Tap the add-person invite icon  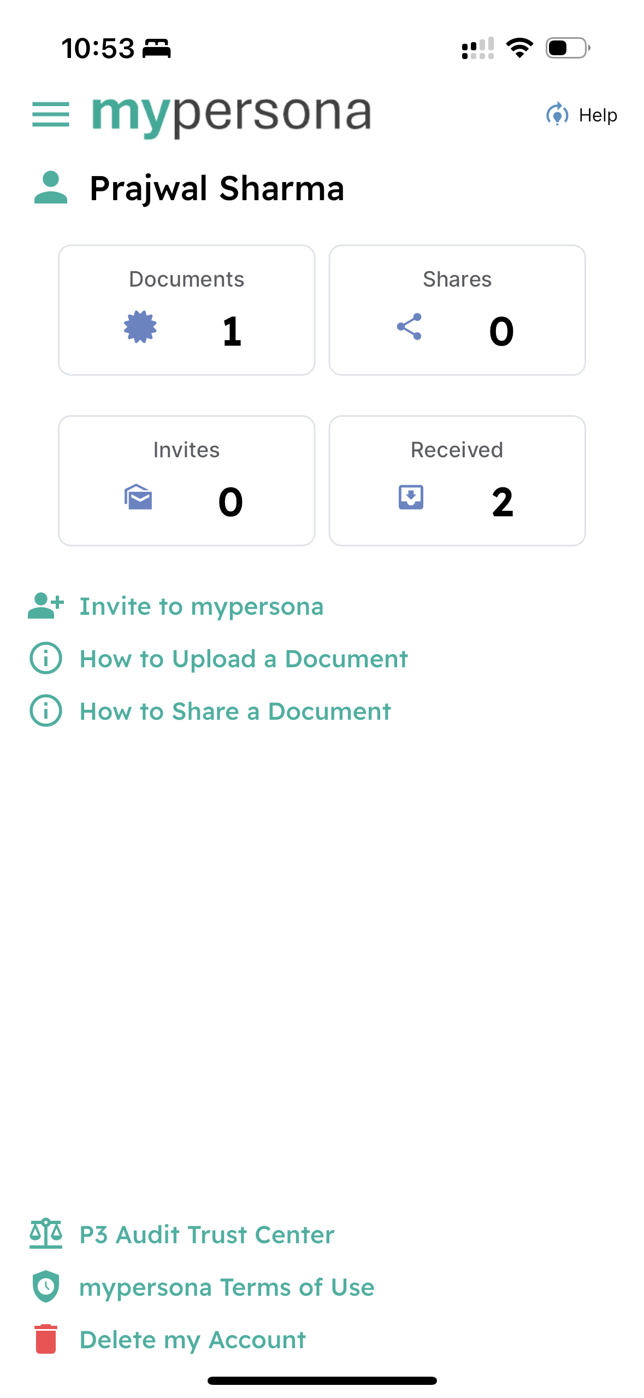(x=46, y=606)
